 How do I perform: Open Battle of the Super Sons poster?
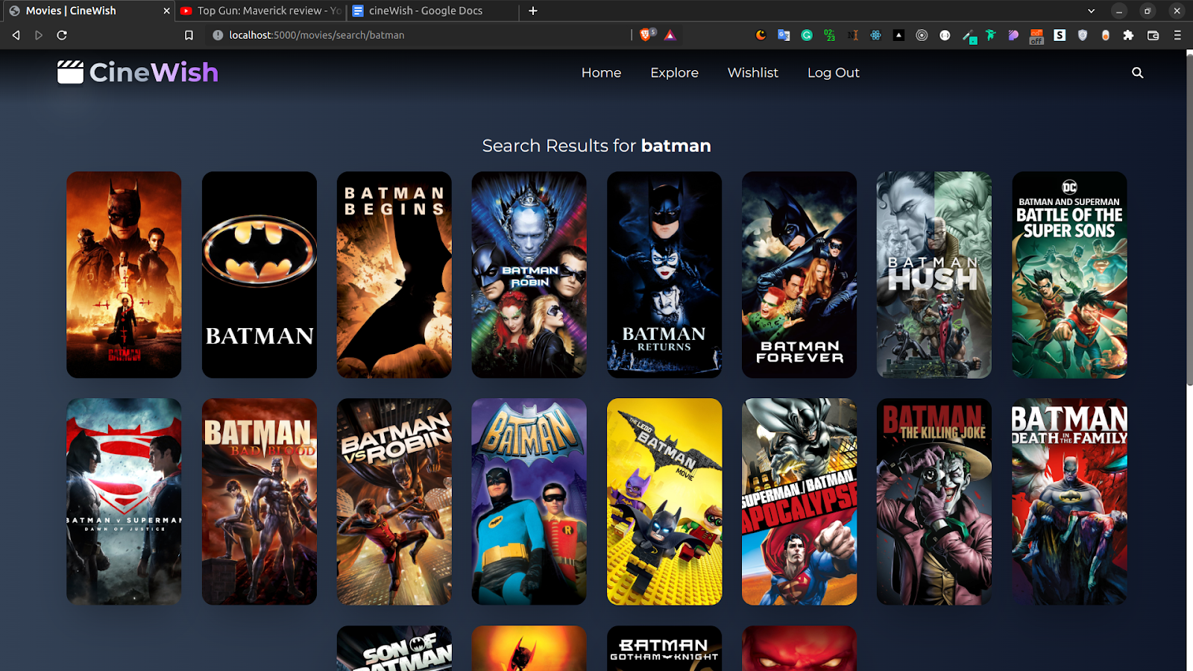click(1069, 275)
